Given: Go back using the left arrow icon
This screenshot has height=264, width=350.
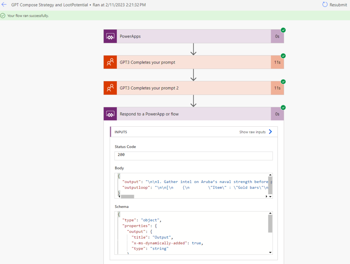Looking at the screenshot, I should 4,4.
